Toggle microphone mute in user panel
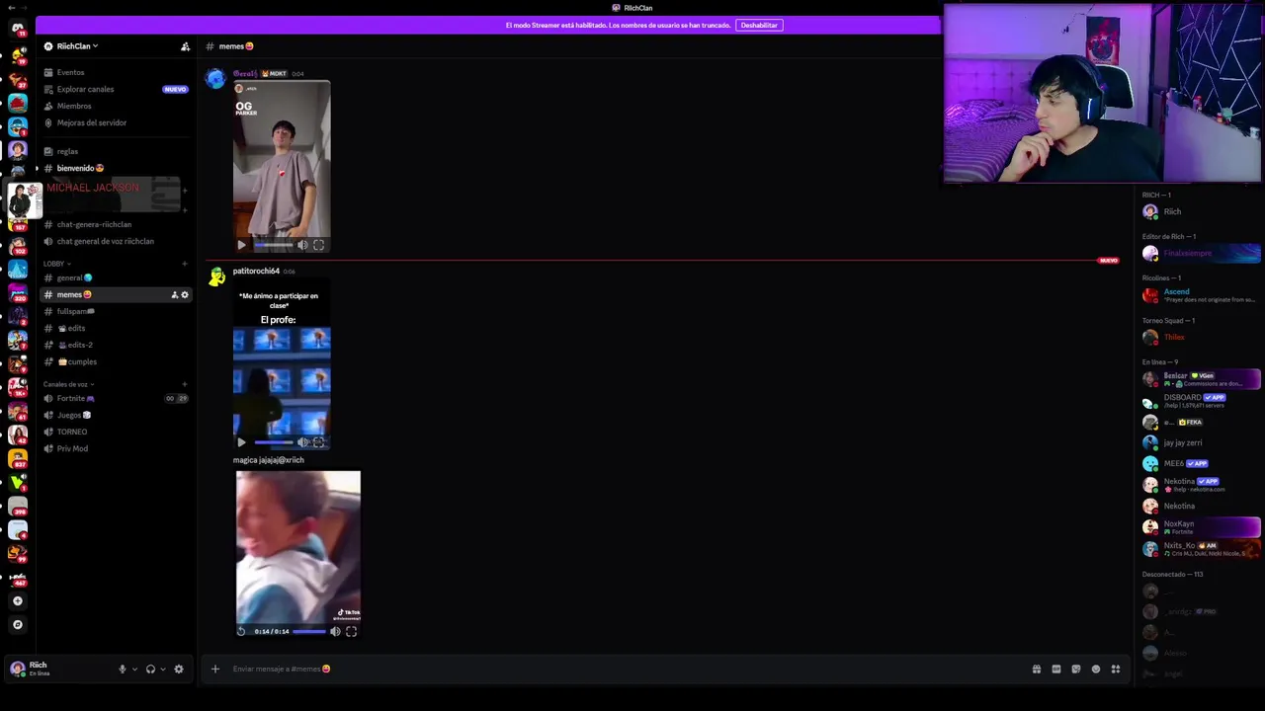 123,669
